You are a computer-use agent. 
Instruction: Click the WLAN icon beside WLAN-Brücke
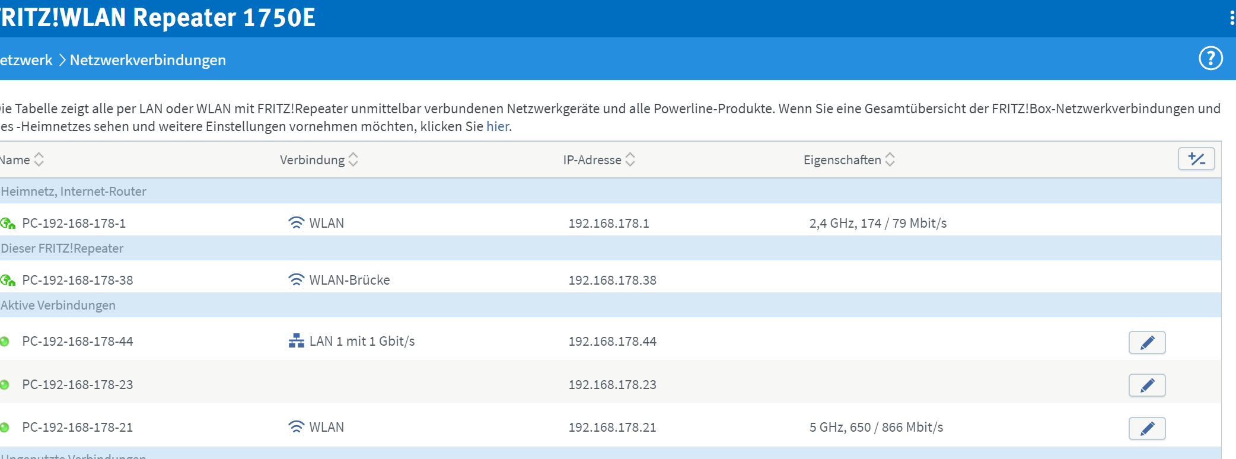[x=296, y=279]
